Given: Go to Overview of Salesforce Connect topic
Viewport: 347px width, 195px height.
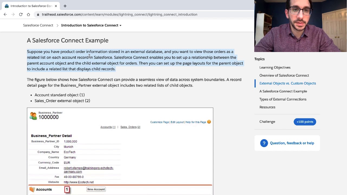Looking at the screenshot, I should [x=284, y=75].
